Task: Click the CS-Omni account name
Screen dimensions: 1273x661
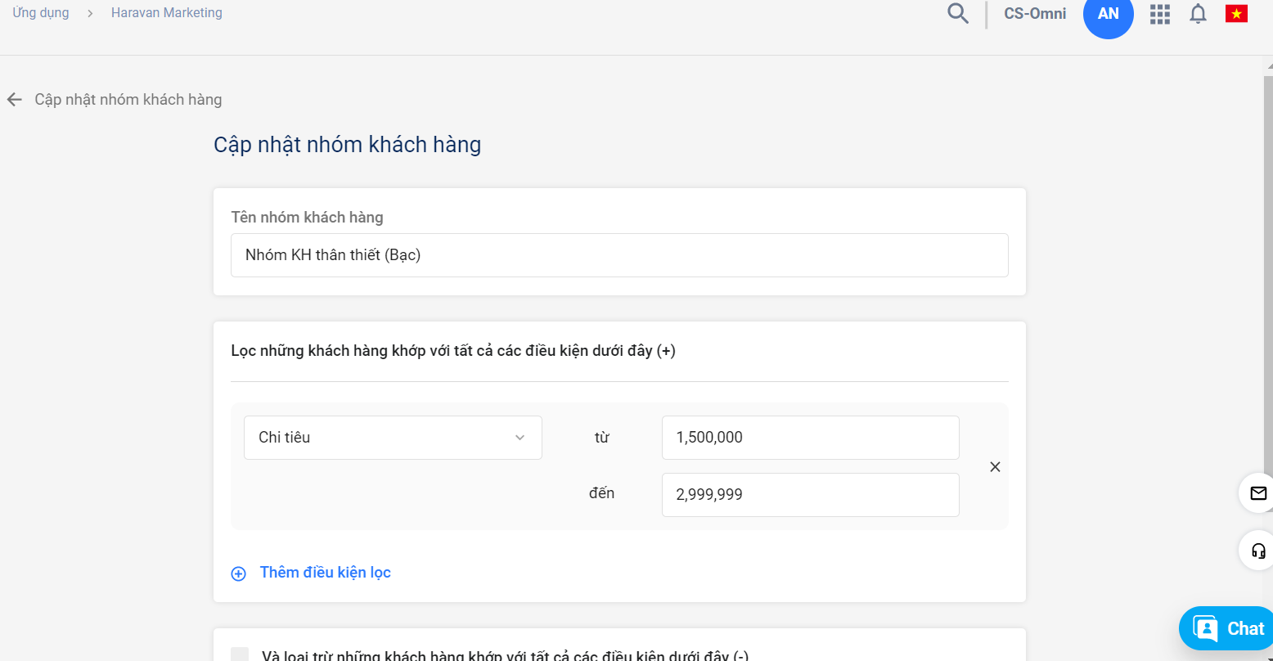Action: pos(1035,13)
